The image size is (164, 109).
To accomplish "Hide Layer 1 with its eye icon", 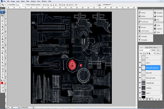I will point(140,93).
